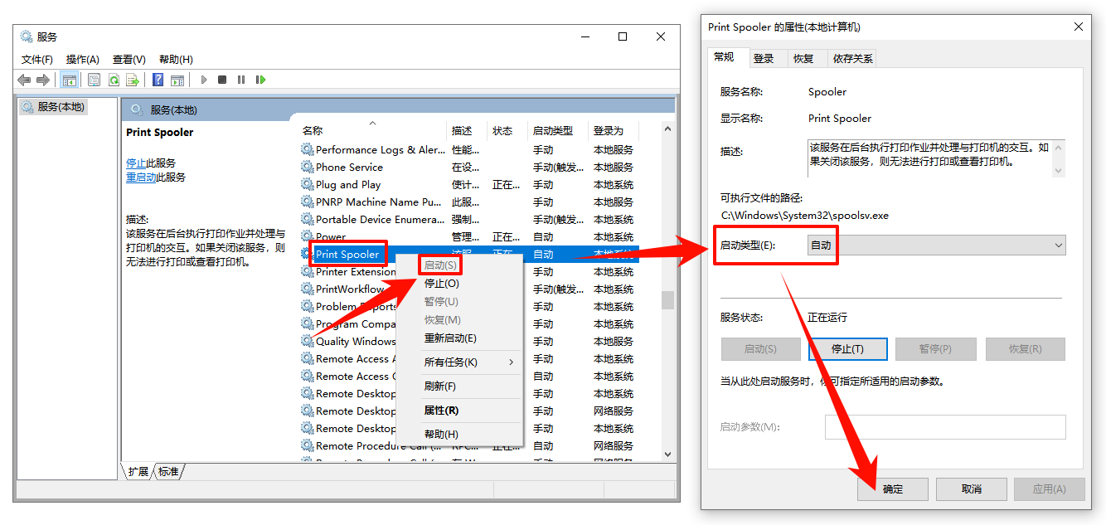Open the 查看(V) menu

tap(129, 59)
